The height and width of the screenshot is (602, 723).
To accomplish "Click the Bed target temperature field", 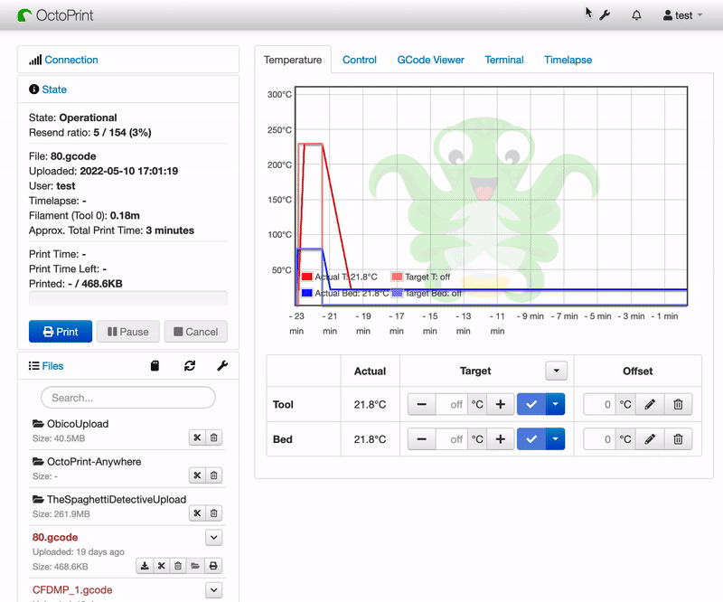I will 451,439.
